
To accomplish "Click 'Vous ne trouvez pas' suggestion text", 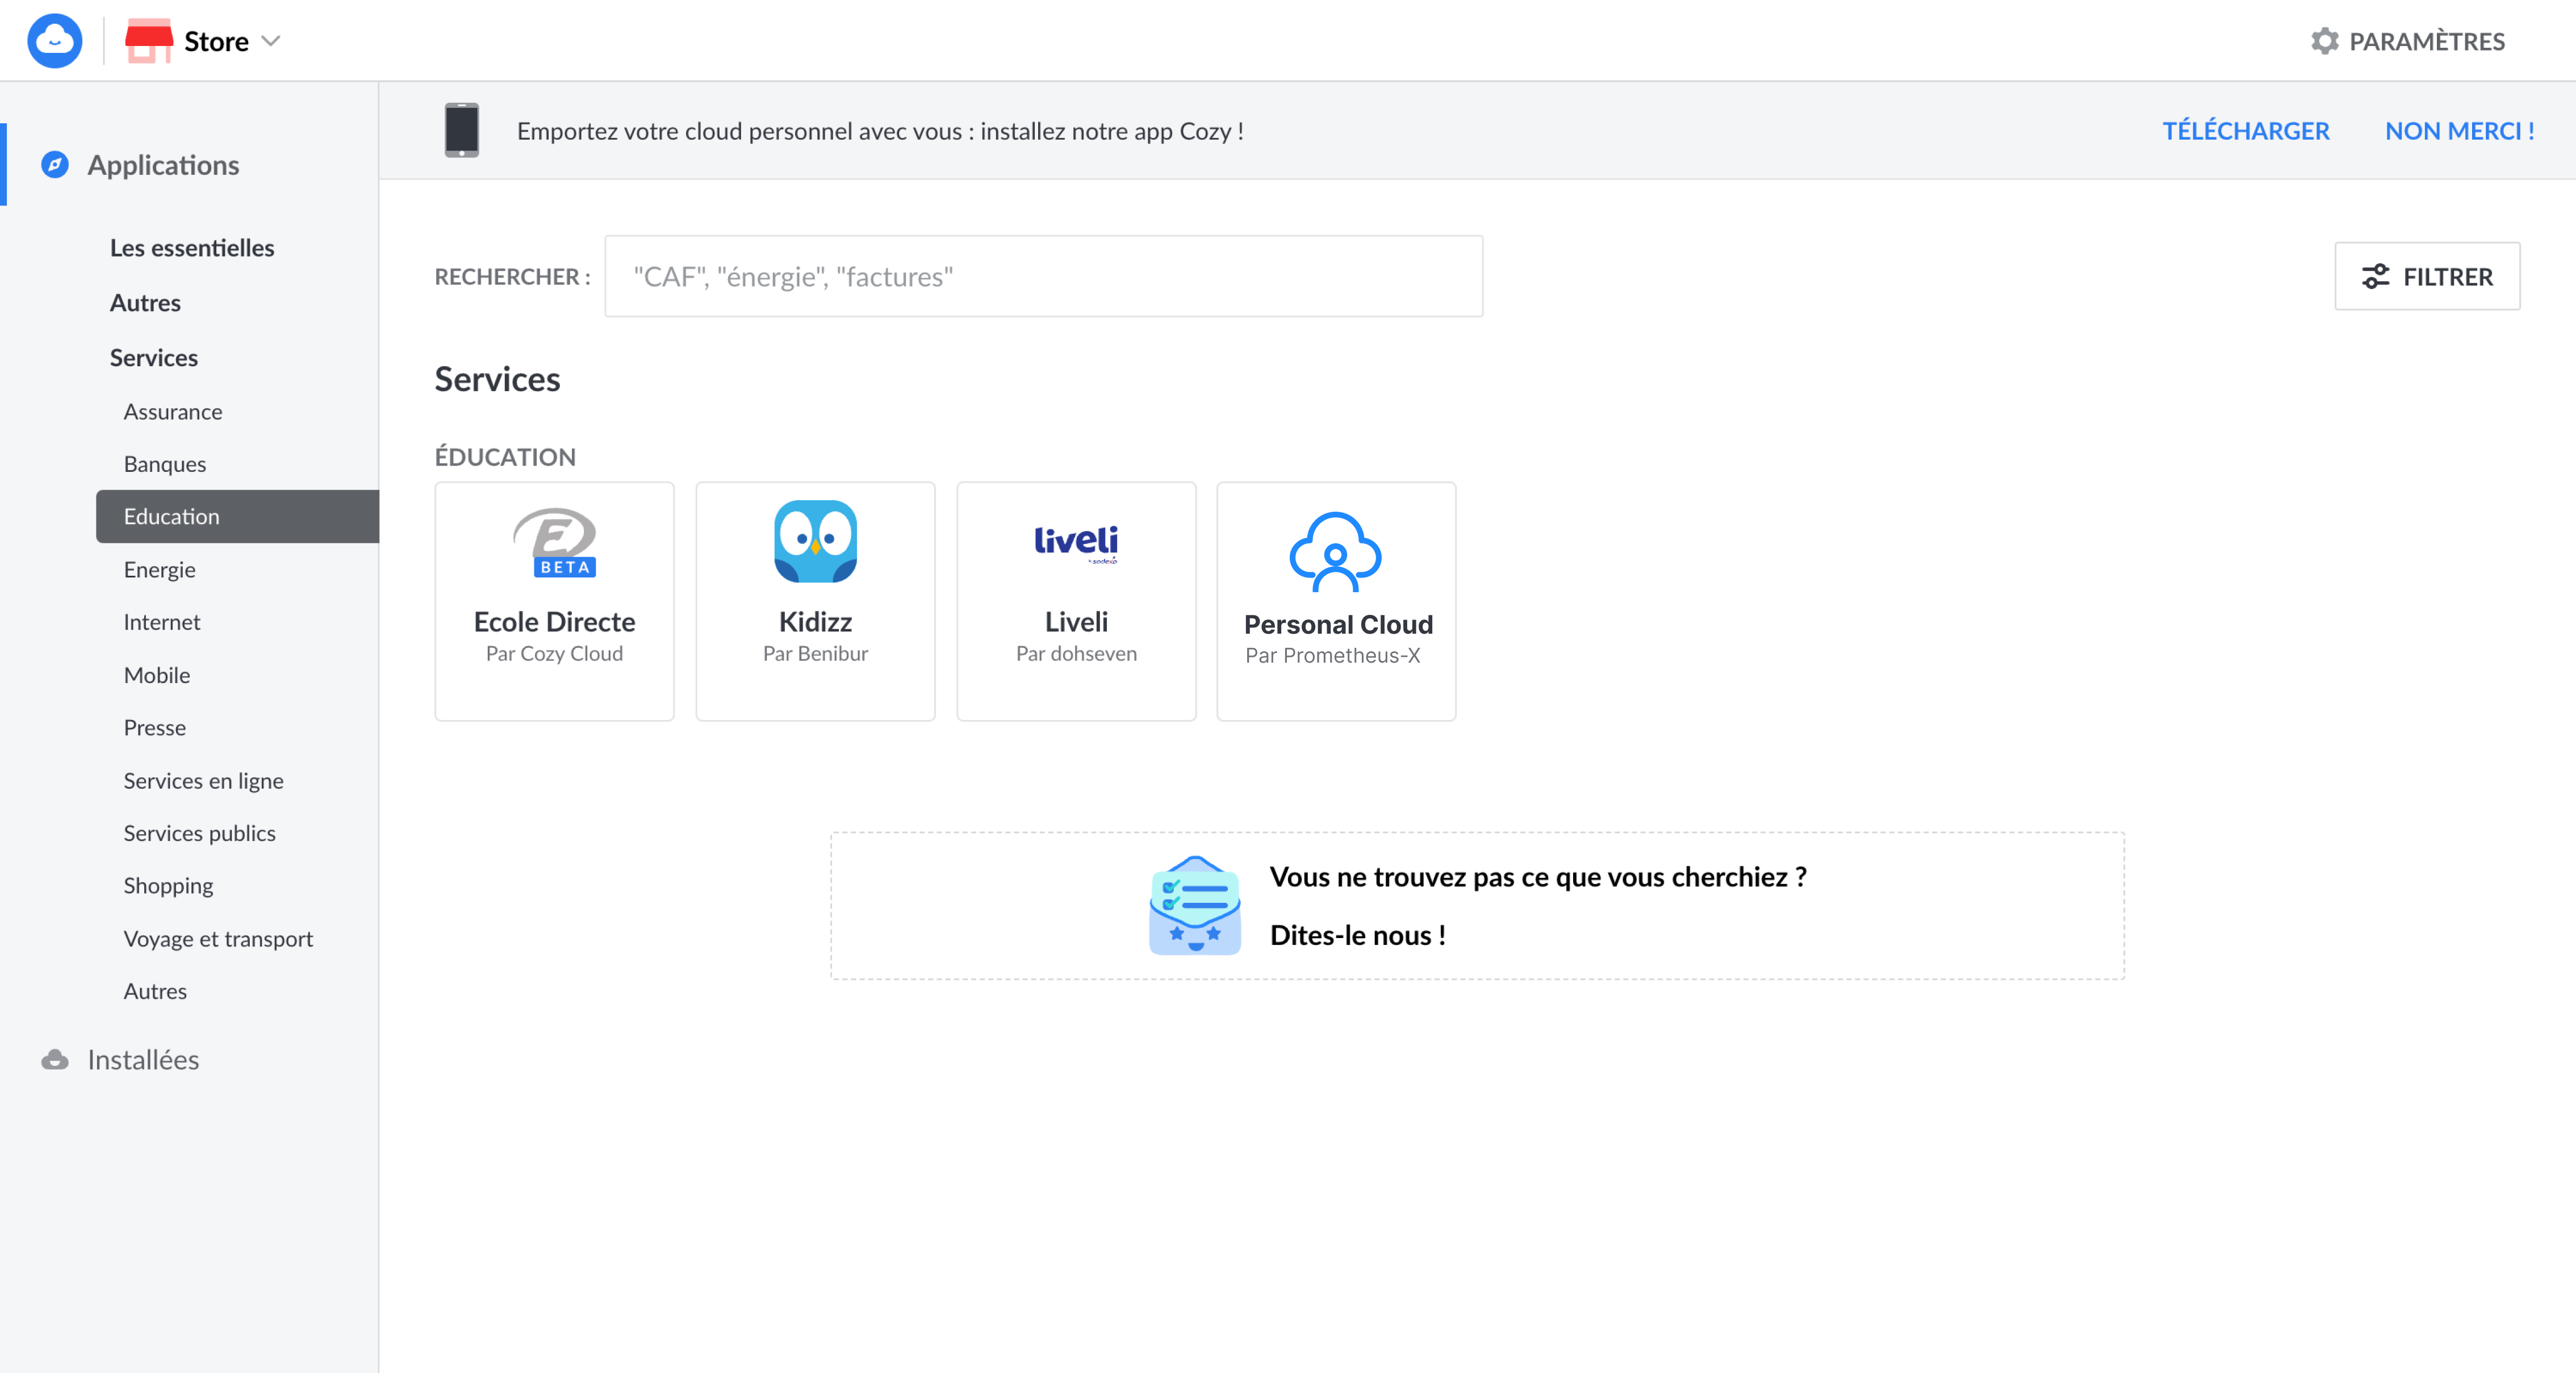I will 1538,877.
